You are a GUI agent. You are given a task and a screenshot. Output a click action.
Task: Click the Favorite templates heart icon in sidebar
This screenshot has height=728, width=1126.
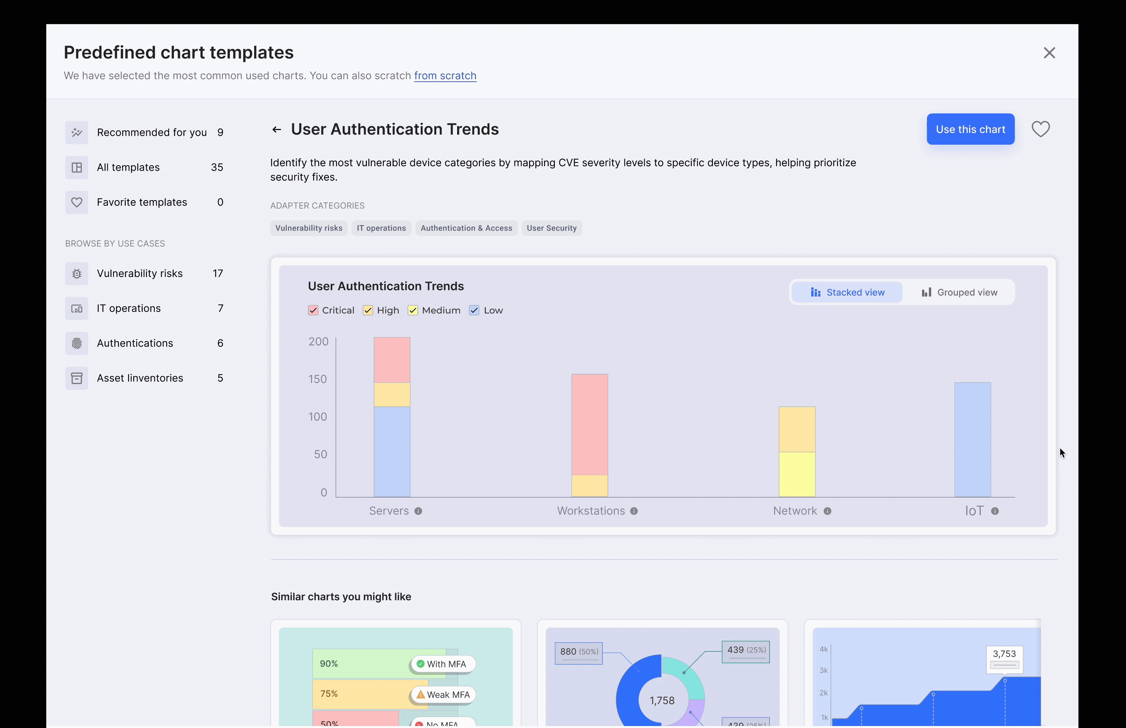[x=77, y=202]
